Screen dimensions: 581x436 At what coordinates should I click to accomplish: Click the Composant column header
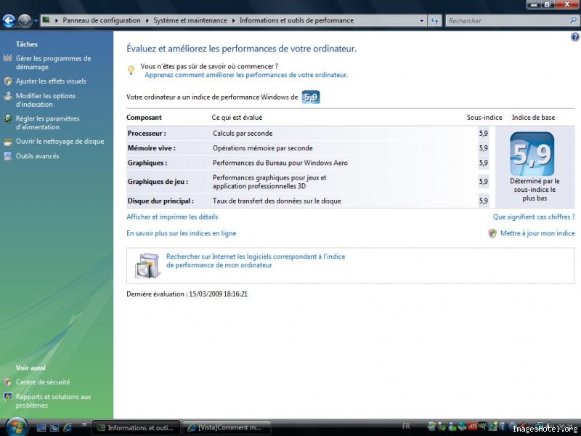(144, 118)
